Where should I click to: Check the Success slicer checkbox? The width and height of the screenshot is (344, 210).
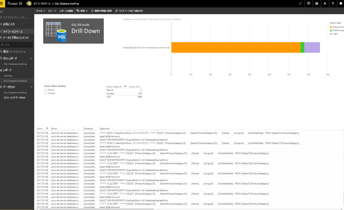point(45,94)
